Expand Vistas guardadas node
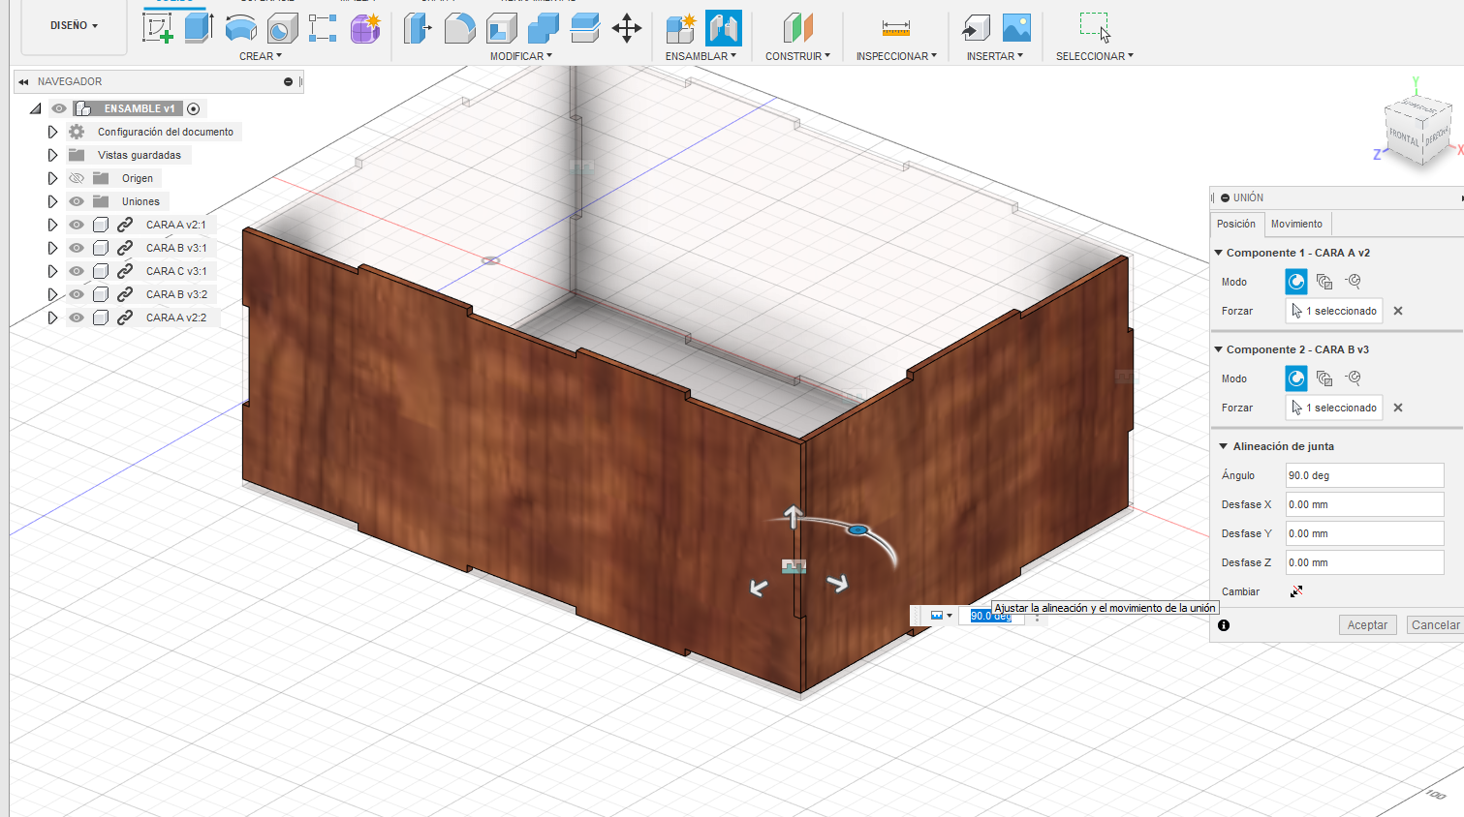1464x817 pixels. point(52,155)
